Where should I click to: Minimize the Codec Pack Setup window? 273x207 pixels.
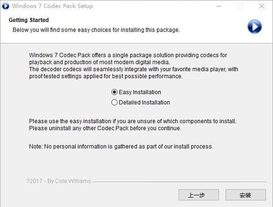(219, 6)
